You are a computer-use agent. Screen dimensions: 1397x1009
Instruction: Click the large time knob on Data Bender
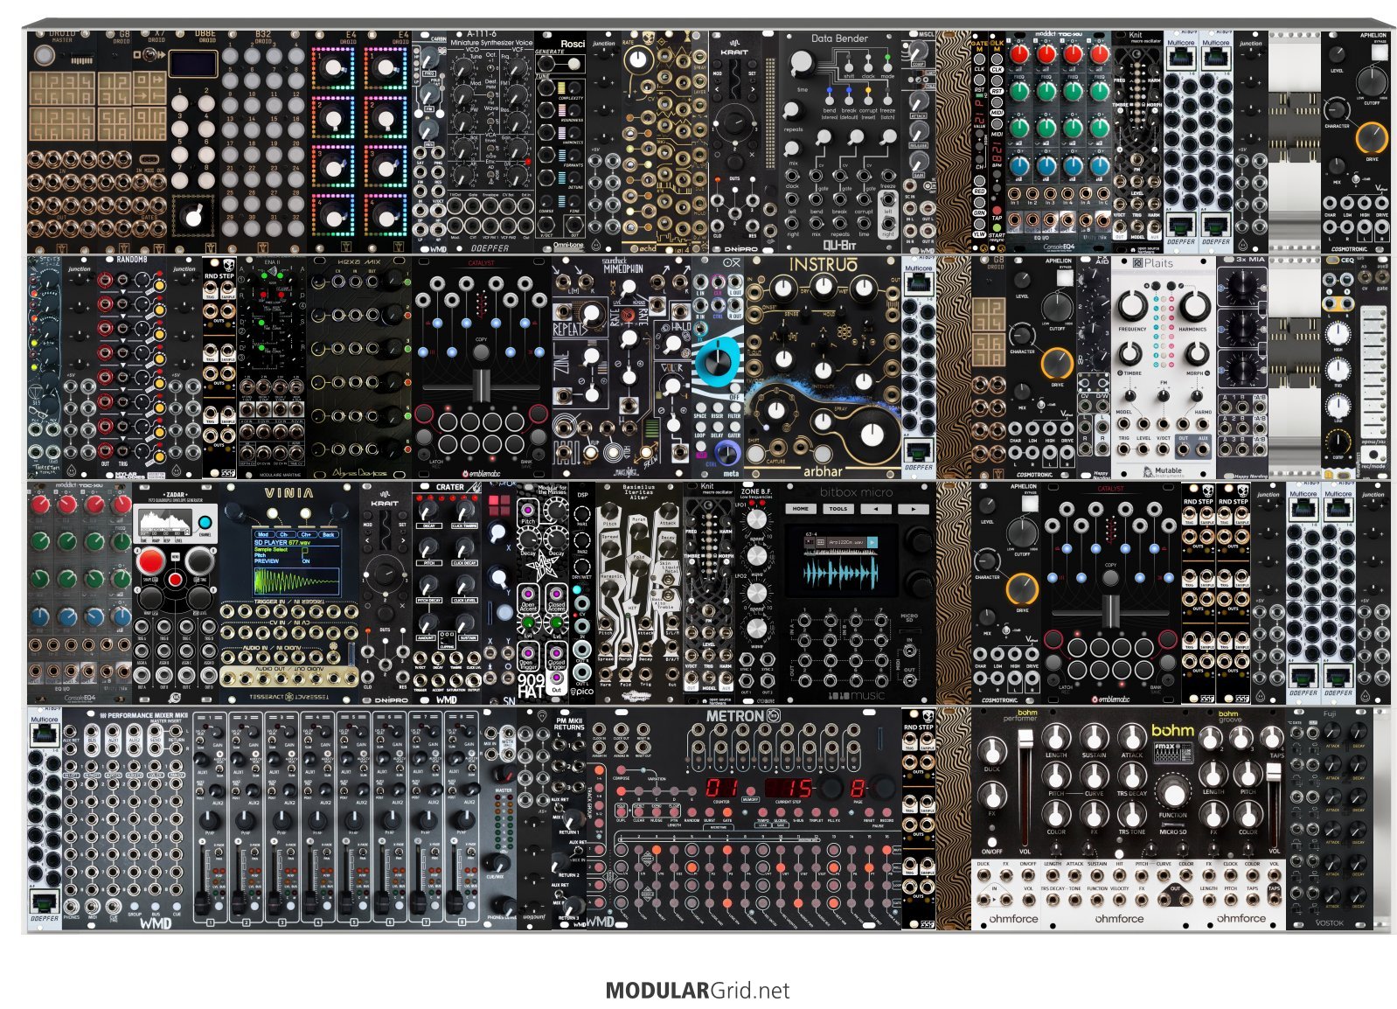pos(801,63)
